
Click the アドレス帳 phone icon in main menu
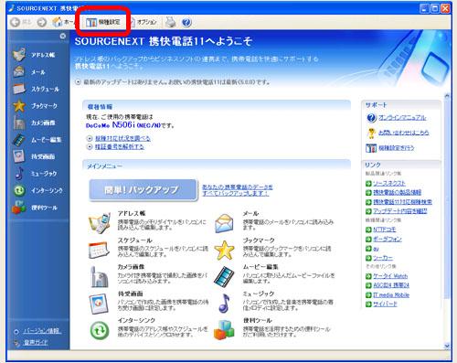[x=100, y=223]
